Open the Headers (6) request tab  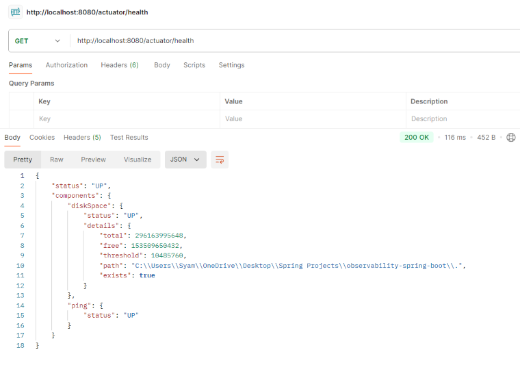[120, 65]
